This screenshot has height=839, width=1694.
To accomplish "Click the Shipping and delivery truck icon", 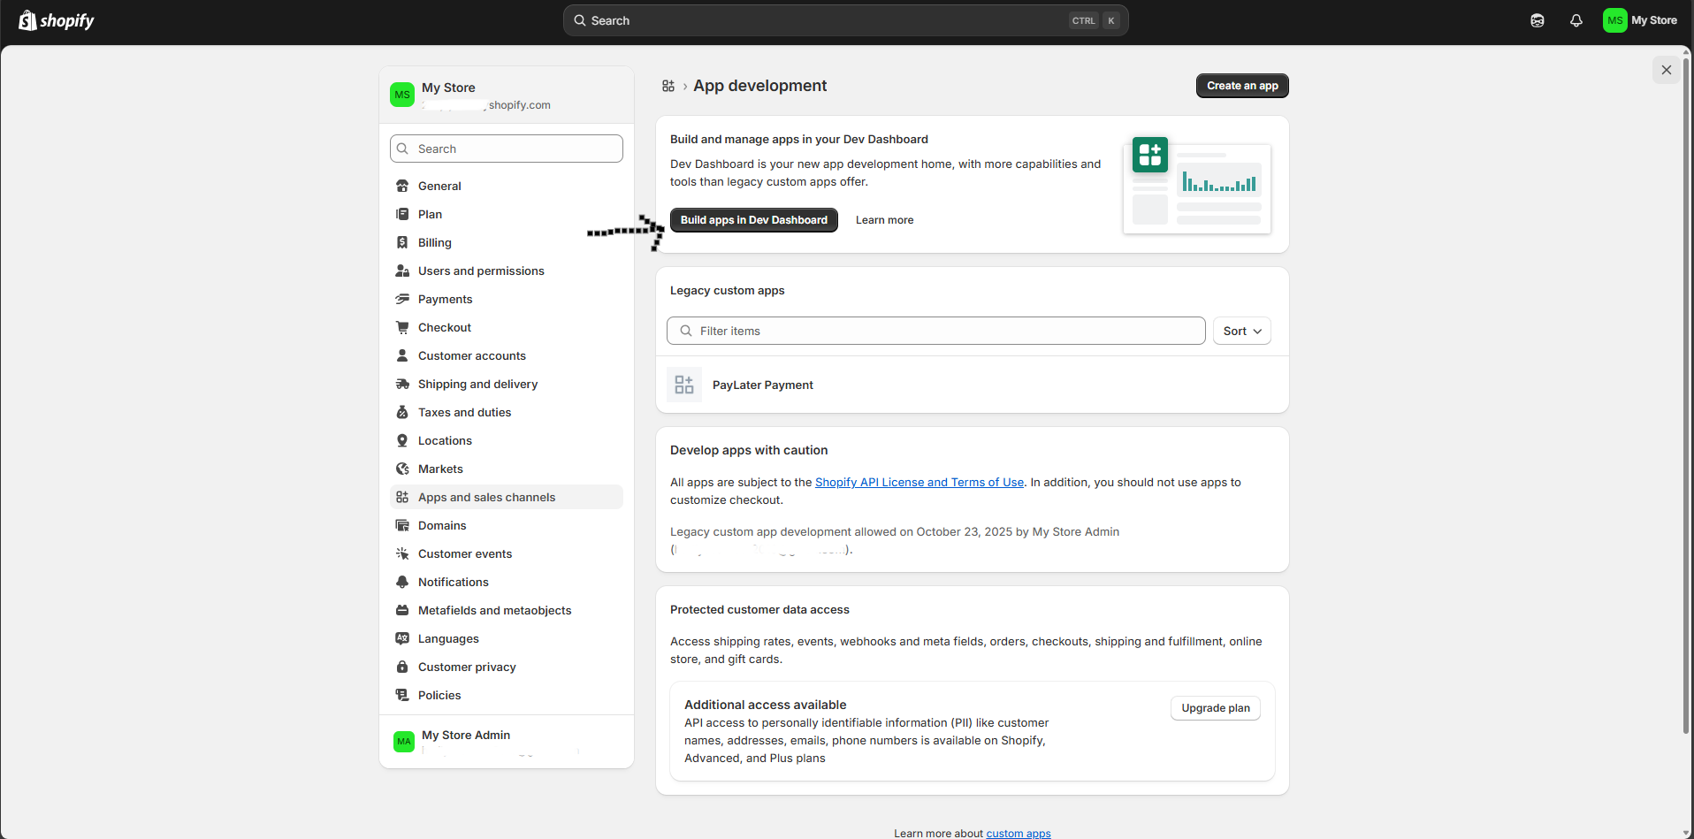I will point(402,384).
